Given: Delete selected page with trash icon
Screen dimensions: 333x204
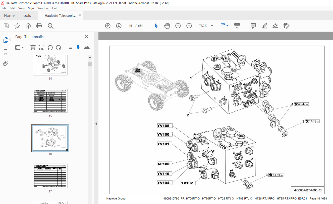Looking at the screenshot, I should point(33,47).
